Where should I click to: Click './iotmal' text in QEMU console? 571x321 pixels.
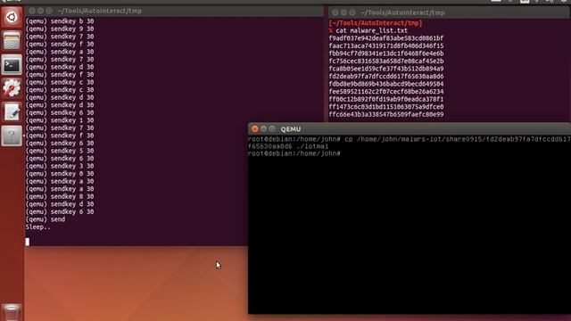(312, 146)
